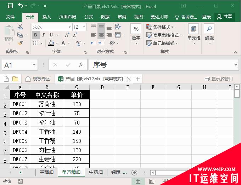Image resolution: width=241 pixels, height=185 pixels.
Task: Align text to the right
Action: point(109,35)
